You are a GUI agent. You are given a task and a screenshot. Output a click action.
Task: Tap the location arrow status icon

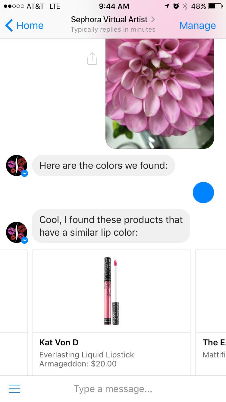(x=167, y=6)
